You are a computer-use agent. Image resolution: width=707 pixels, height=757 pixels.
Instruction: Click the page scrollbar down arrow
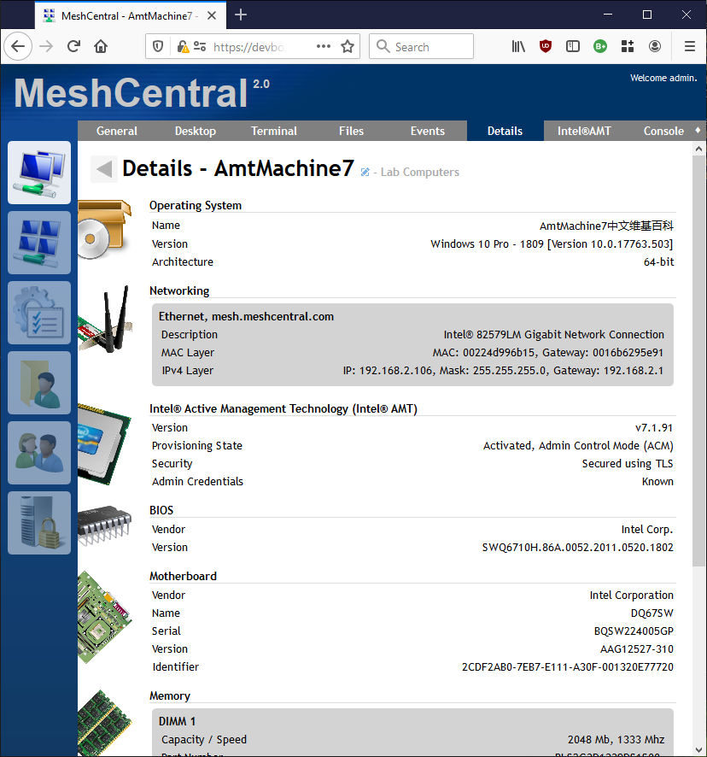pyautogui.click(x=698, y=749)
